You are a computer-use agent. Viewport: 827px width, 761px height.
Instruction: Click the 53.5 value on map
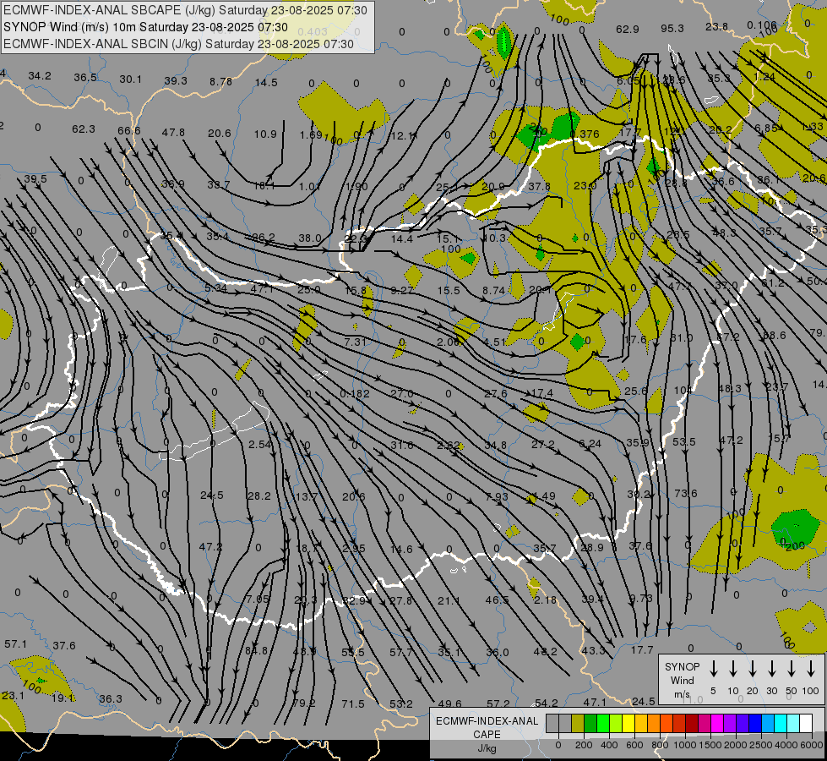(x=684, y=441)
